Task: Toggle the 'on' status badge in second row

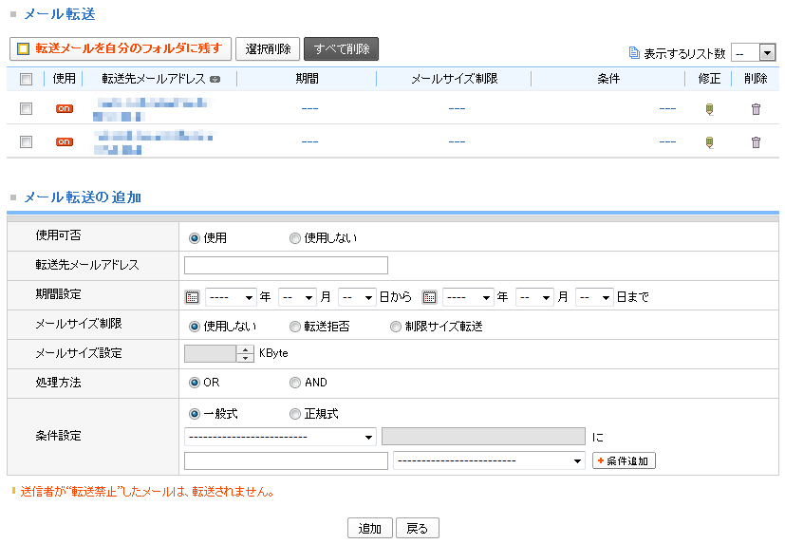Action: point(65,142)
